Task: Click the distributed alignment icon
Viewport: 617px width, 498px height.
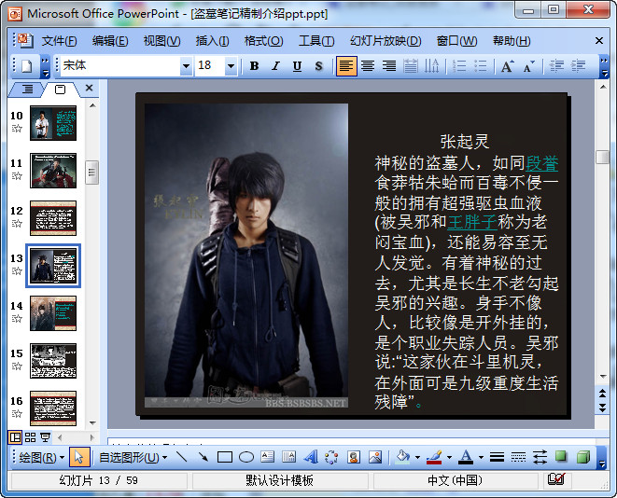Action: (x=411, y=66)
